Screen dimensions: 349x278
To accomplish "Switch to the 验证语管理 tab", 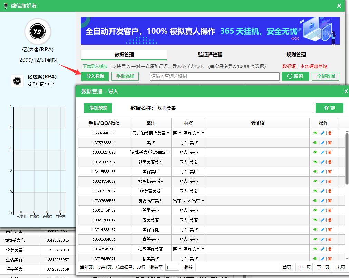I will coord(210,55).
